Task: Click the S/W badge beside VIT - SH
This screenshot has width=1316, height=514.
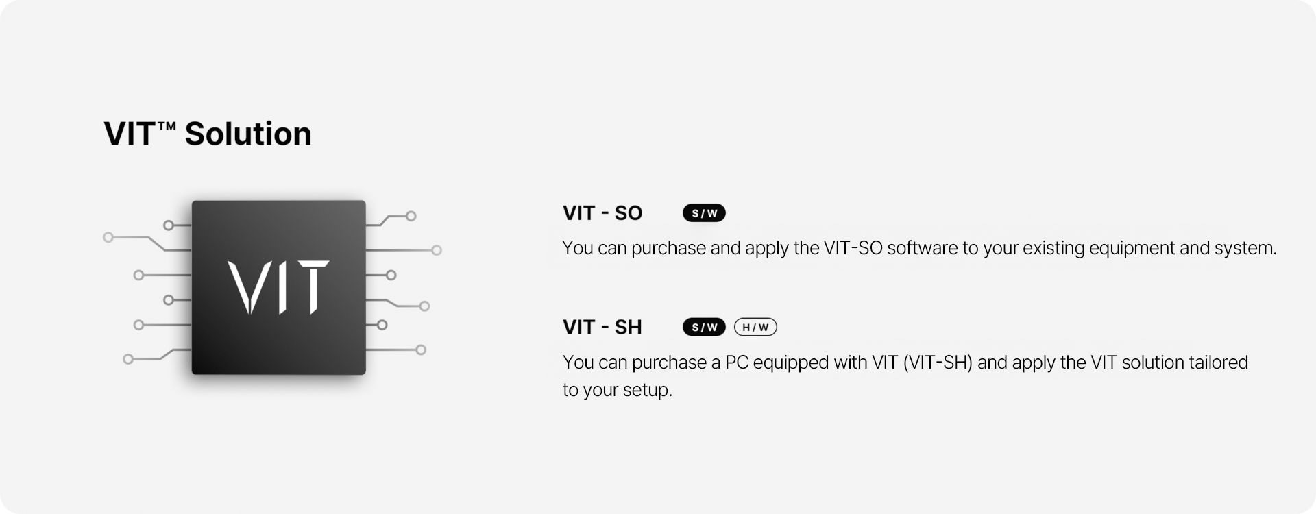Action: 704,328
